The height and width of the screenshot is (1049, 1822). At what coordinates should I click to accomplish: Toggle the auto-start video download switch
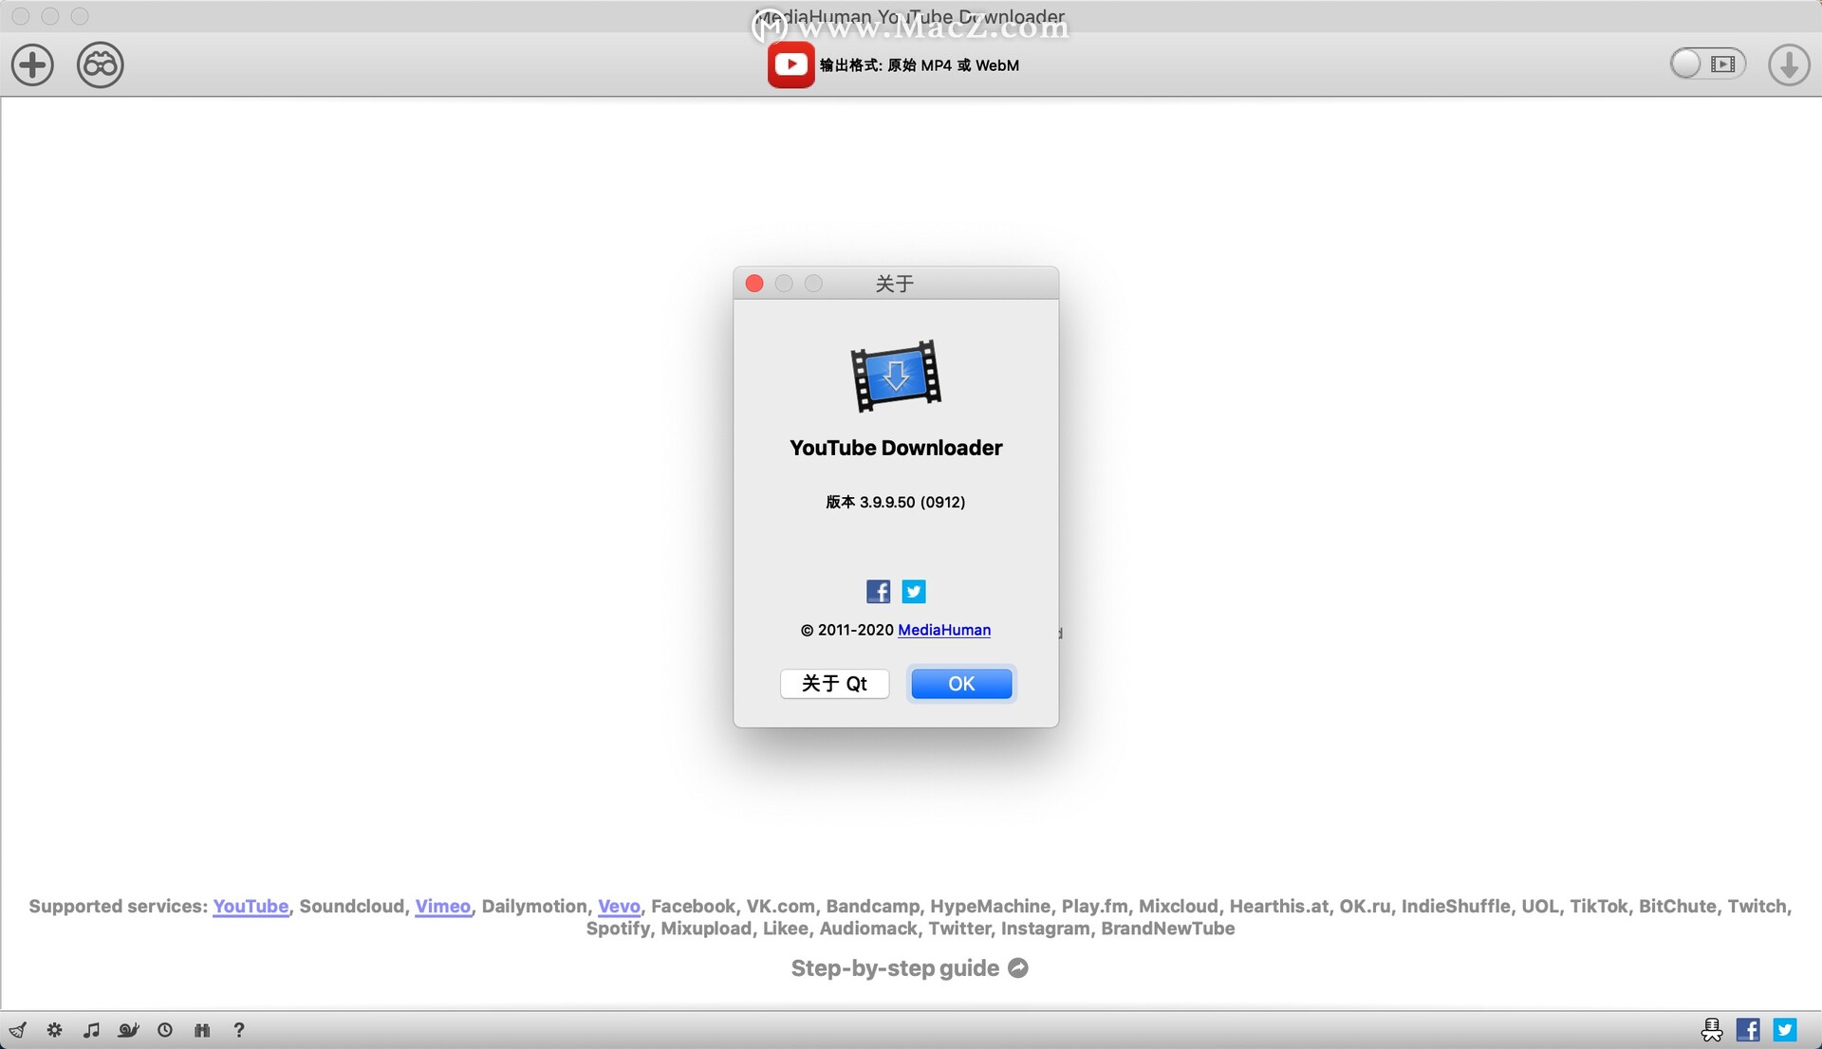point(1707,64)
